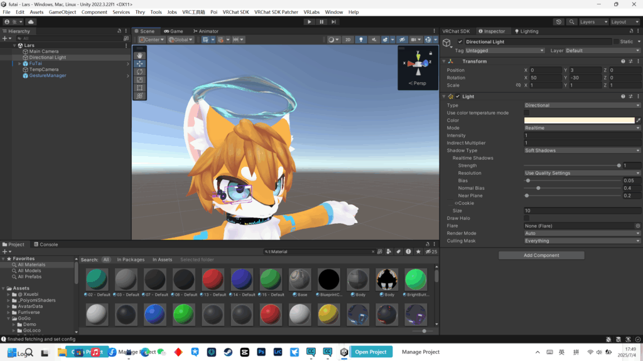Select the Rotate tool
Image resolution: width=643 pixels, height=361 pixels.
click(x=140, y=71)
